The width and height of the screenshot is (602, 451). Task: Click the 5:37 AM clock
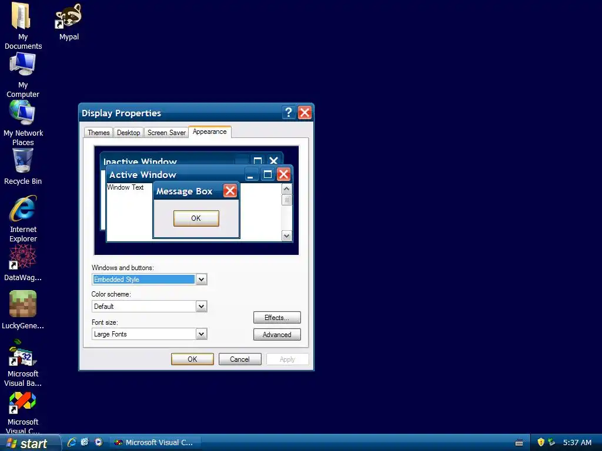577,443
